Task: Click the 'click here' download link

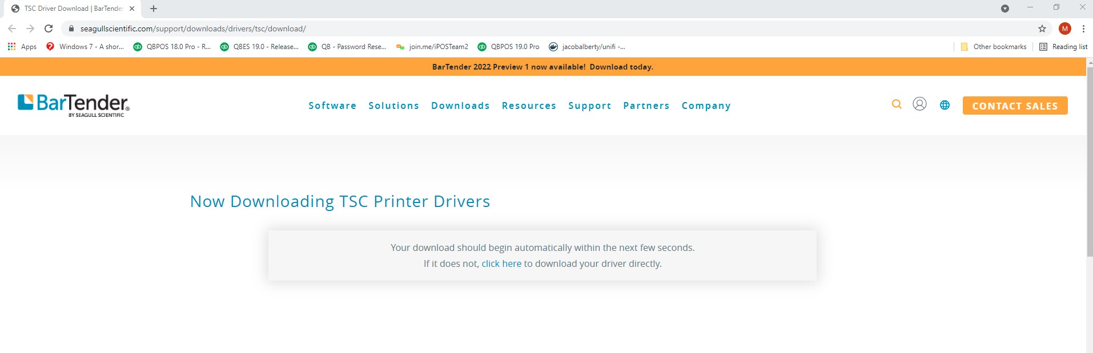Action: pos(501,263)
